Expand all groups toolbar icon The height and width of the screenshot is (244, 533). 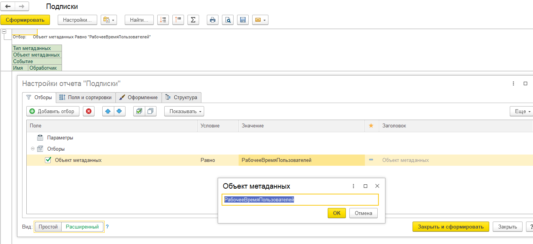(163, 20)
